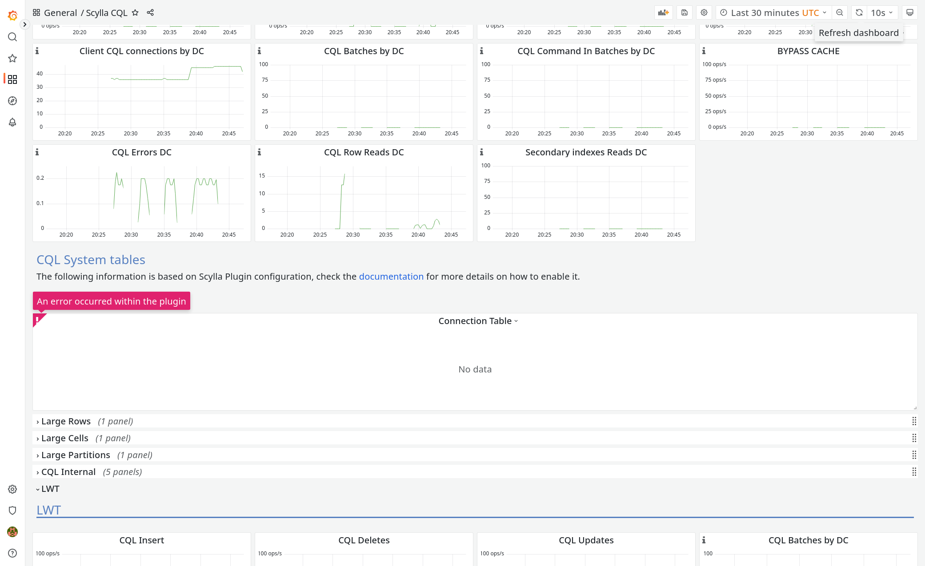Expand the CQL Internal row

coord(68,472)
